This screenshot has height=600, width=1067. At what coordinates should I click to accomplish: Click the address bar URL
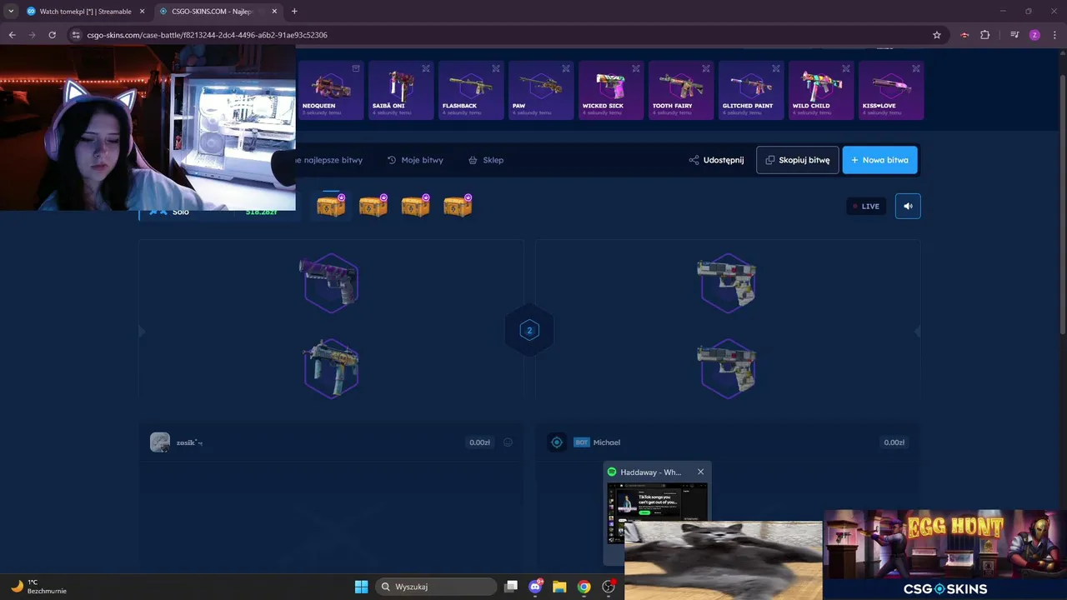coord(207,35)
